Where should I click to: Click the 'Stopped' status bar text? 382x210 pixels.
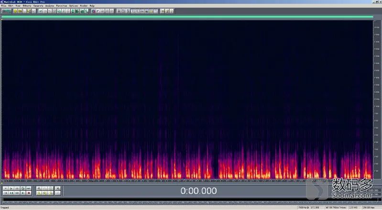(5, 208)
